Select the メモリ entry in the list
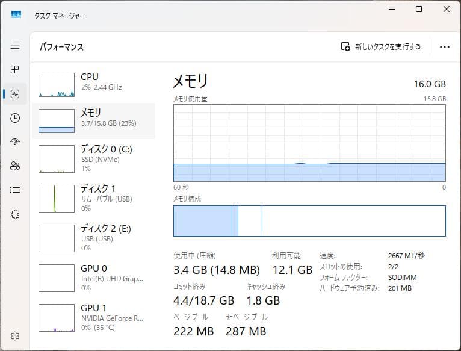Image resolution: width=461 pixels, height=351 pixels. 94,121
